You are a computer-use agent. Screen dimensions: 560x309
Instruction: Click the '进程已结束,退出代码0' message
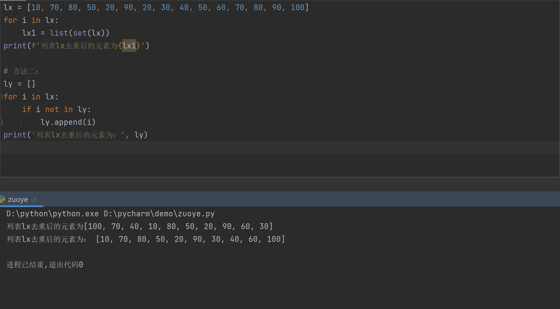click(x=45, y=265)
